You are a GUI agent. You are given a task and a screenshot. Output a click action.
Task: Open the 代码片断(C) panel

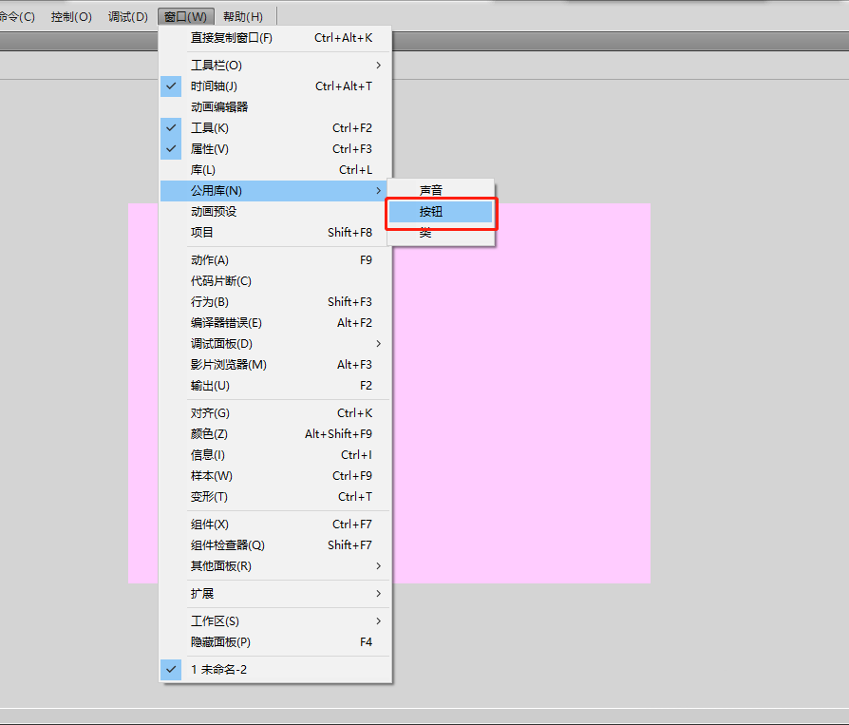click(x=275, y=281)
